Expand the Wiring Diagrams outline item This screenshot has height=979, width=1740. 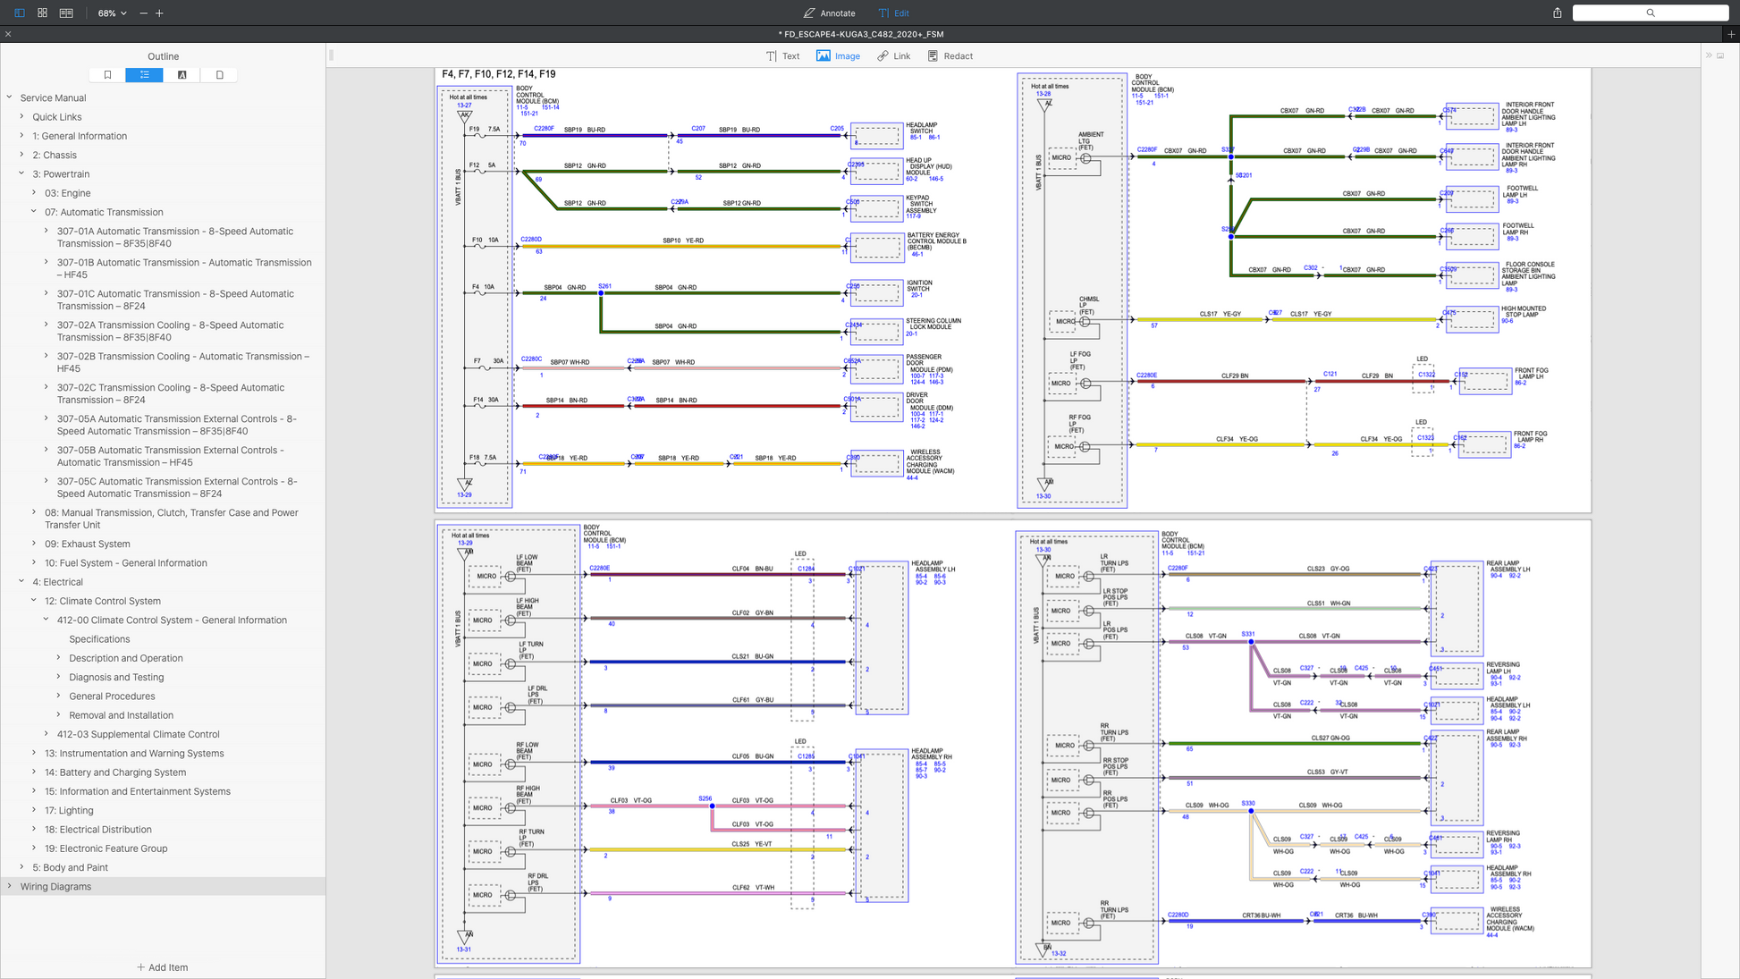click(x=10, y=887)
